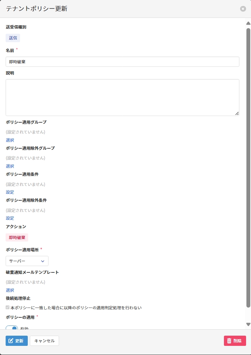Click the キャンセル button
This screenshot has width=251, height=355.
click(44, 341)
